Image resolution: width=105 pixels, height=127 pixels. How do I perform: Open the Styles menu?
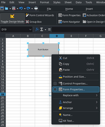pos(57,2)
